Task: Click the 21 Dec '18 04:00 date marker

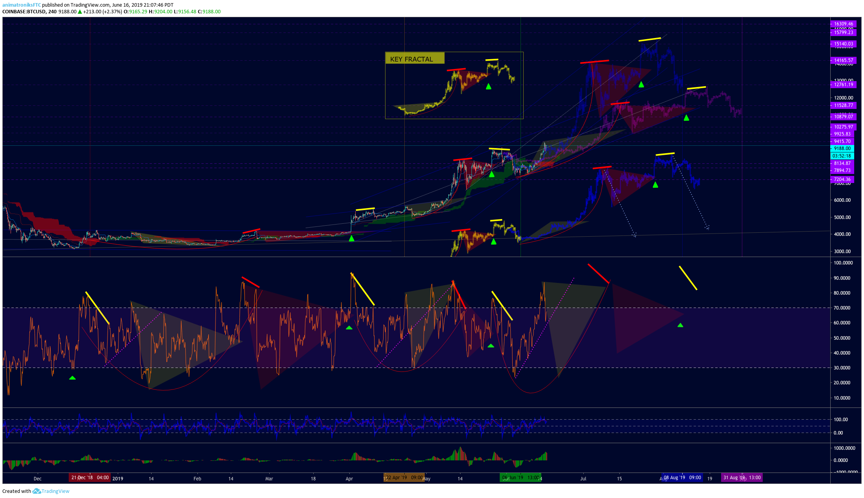Action: (x=90, y=478)
